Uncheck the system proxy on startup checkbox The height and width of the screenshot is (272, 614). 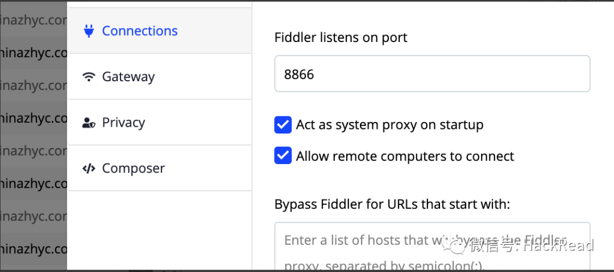283,125
